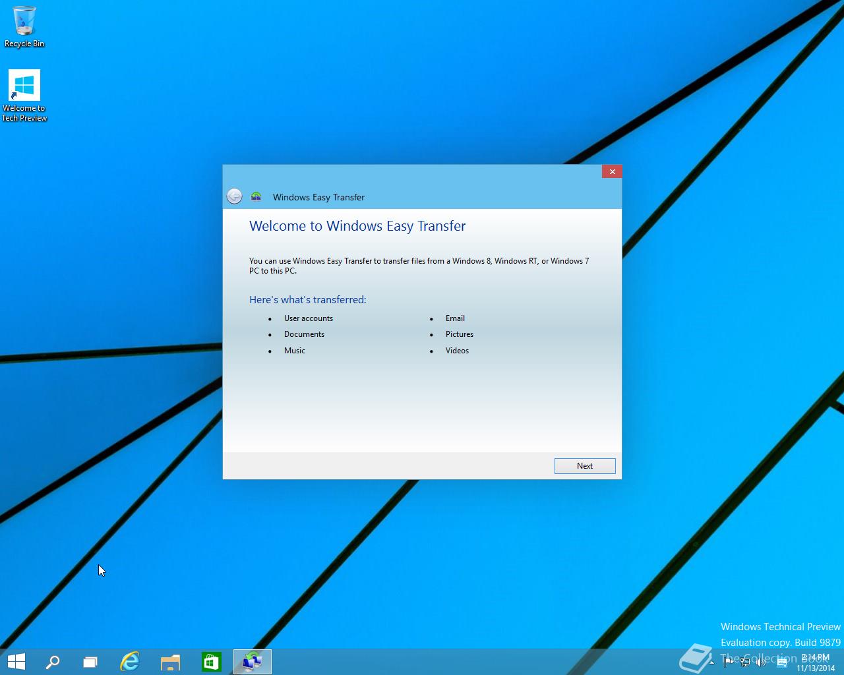Close the Windows Easy Transfer dialog
Viewport: 844px width, 675px height.
coord(612,171)
